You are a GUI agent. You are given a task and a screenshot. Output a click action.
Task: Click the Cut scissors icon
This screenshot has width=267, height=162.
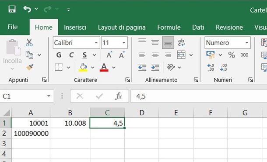[29, 43]
